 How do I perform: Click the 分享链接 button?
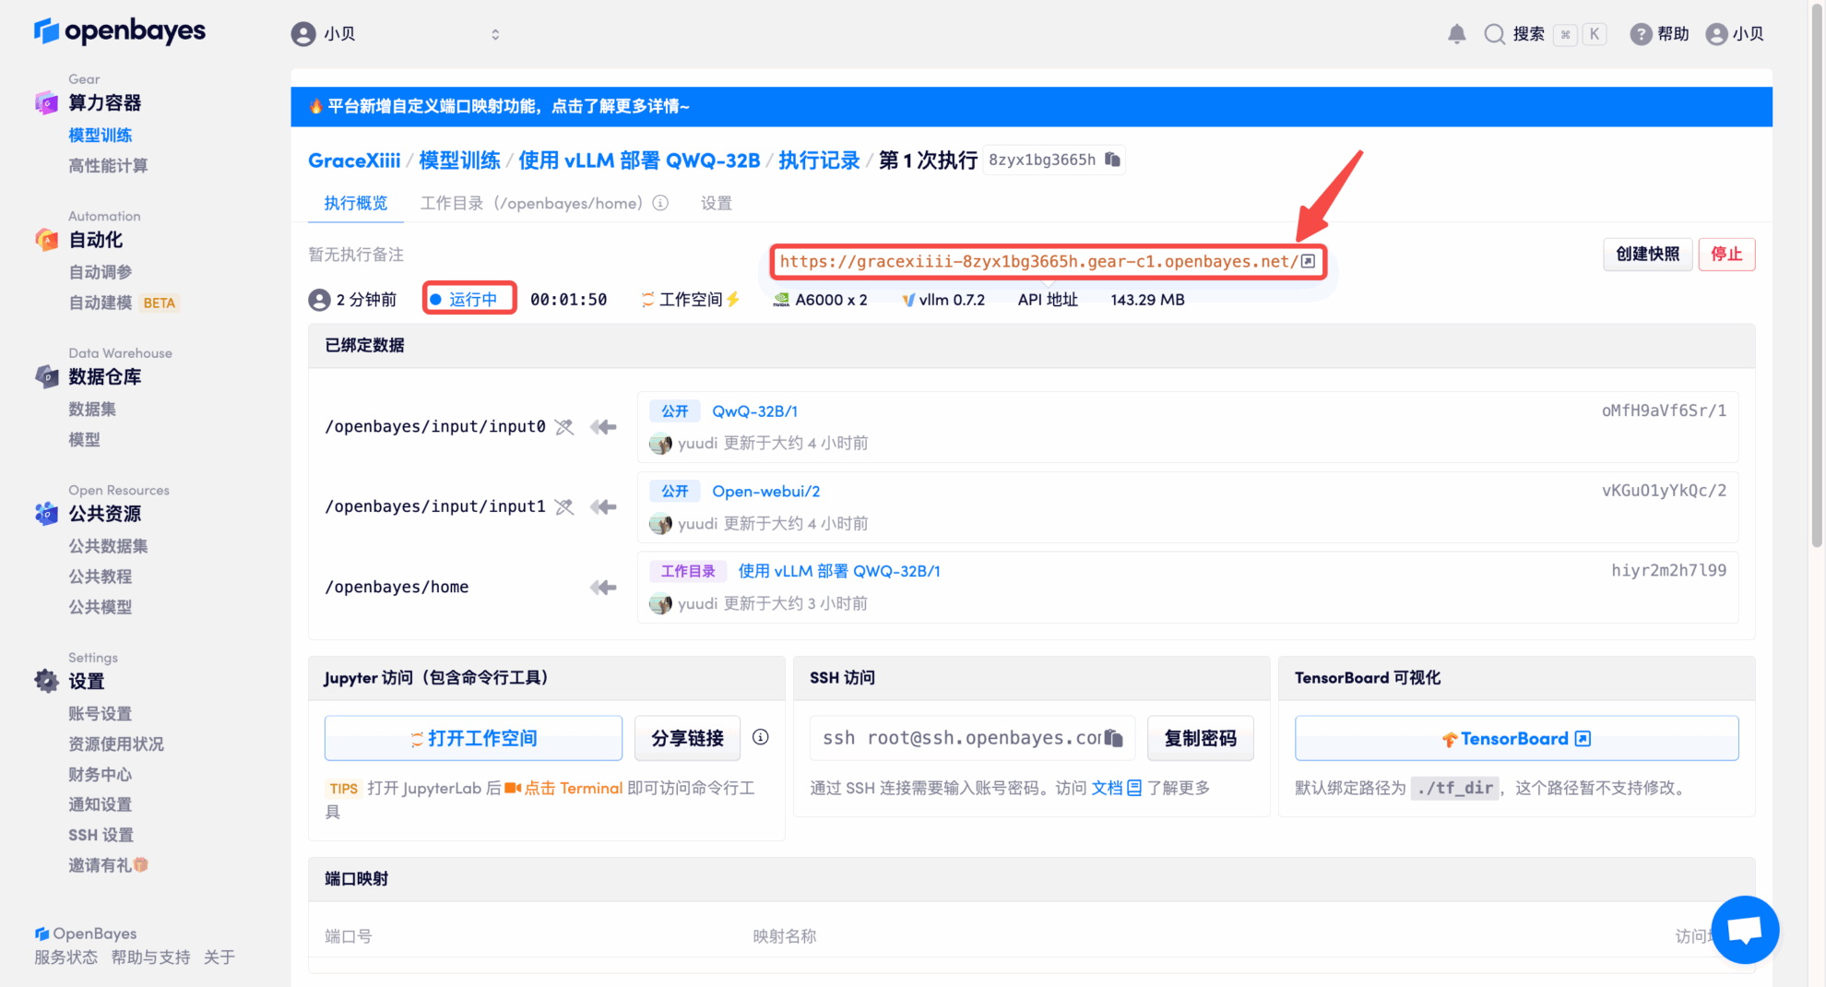[687, 738]
